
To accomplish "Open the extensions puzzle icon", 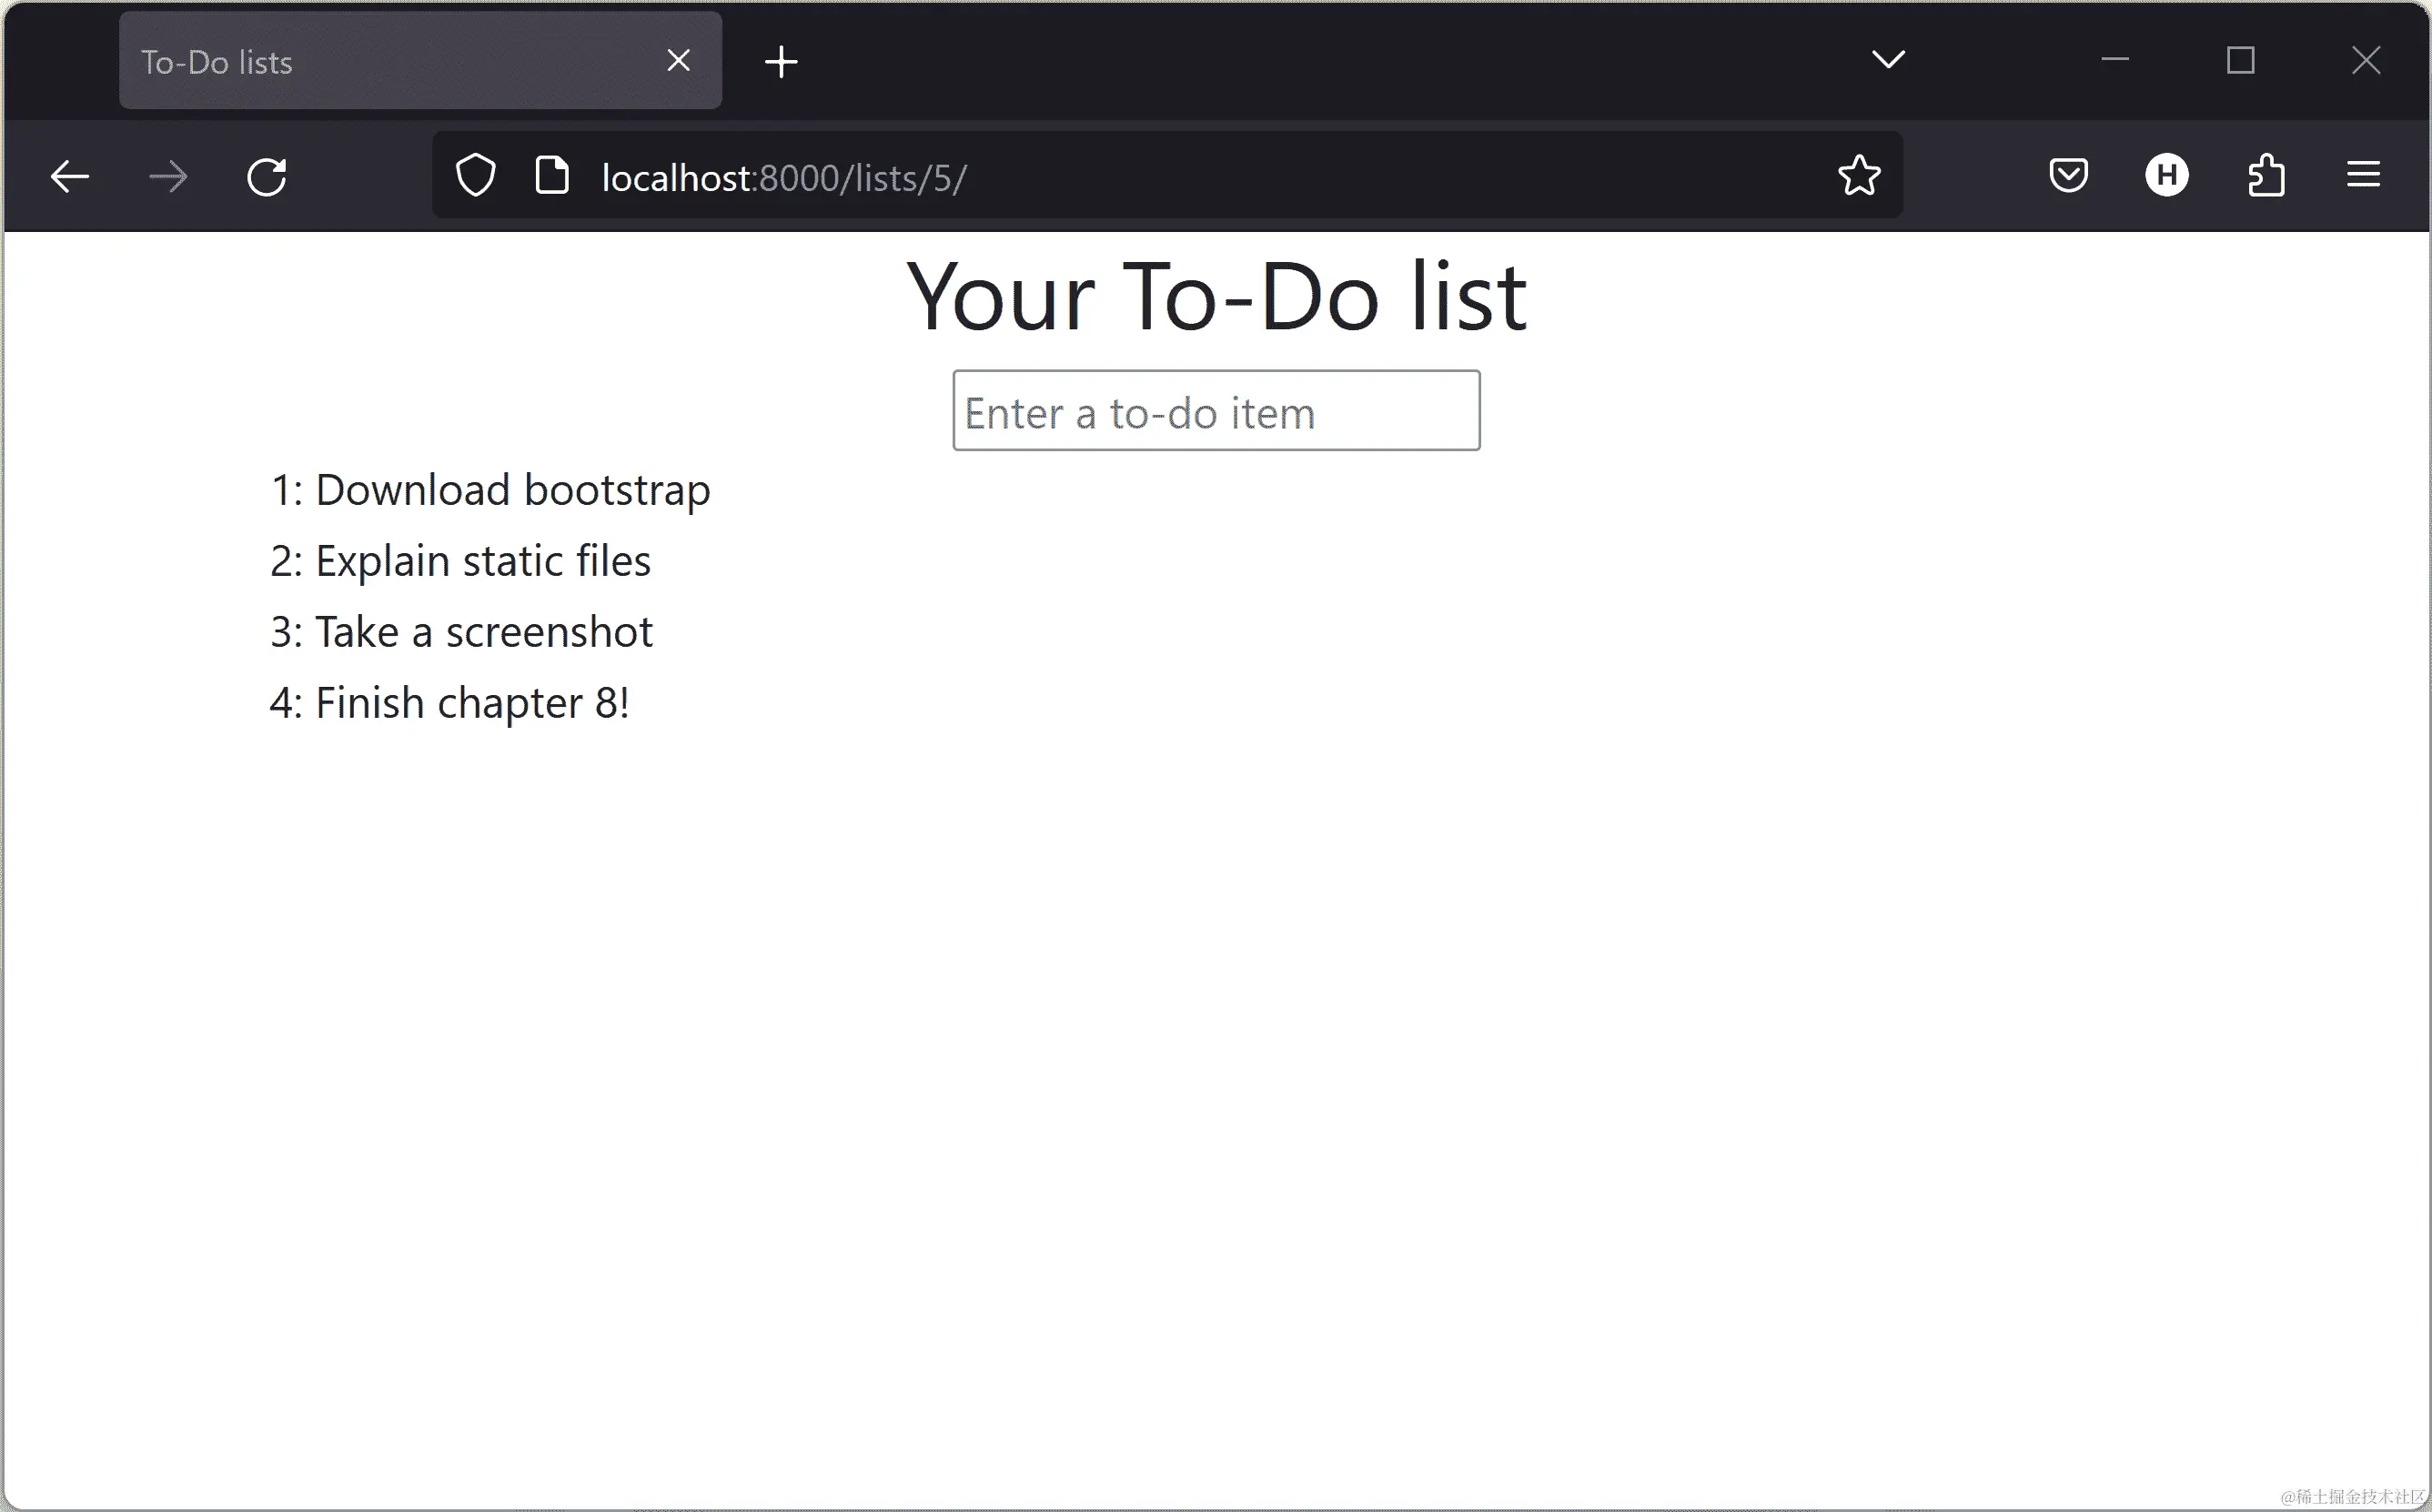I will tap(2265, 176).
